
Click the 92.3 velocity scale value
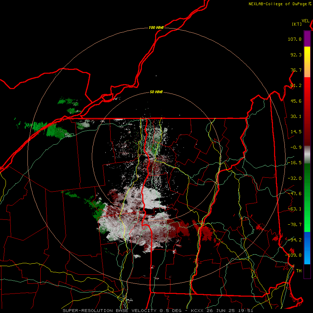[296, 55]
